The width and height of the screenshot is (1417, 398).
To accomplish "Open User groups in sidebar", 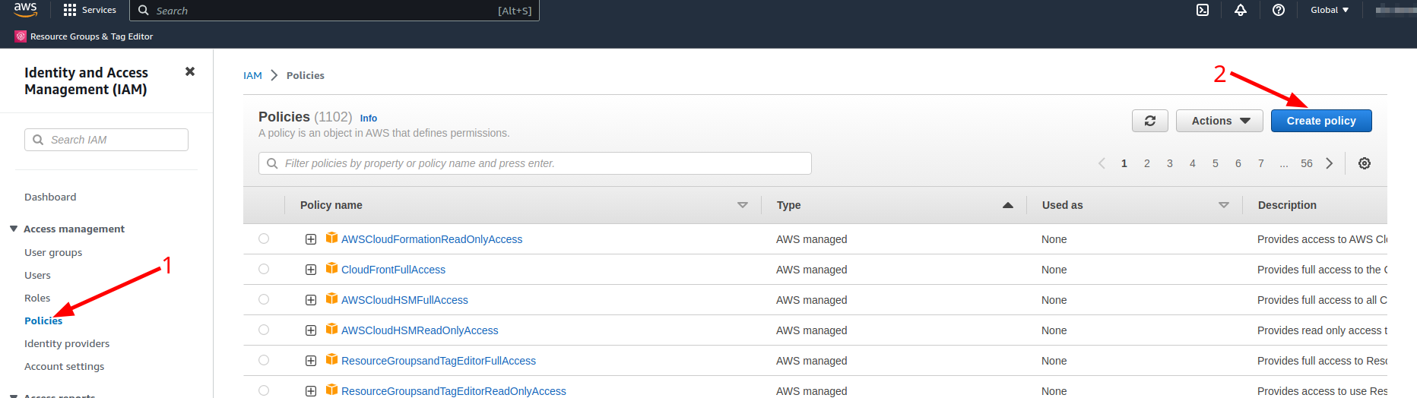I will point(53,252).
